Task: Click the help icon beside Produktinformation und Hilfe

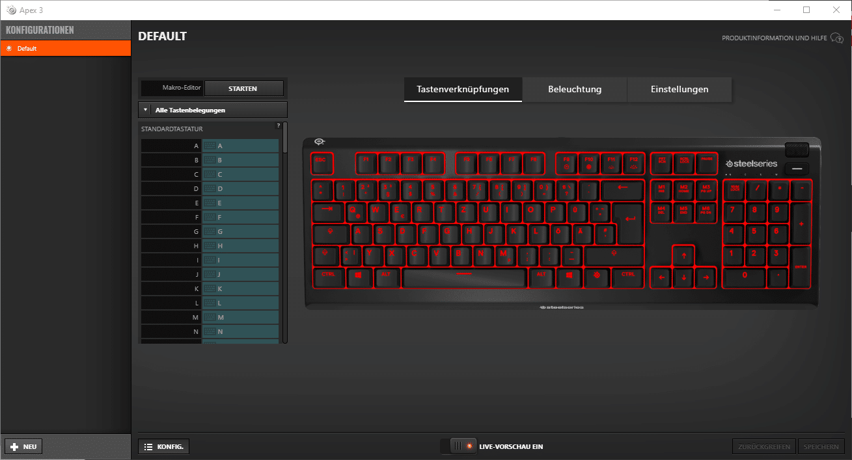Action: click(x=836, y=38)
